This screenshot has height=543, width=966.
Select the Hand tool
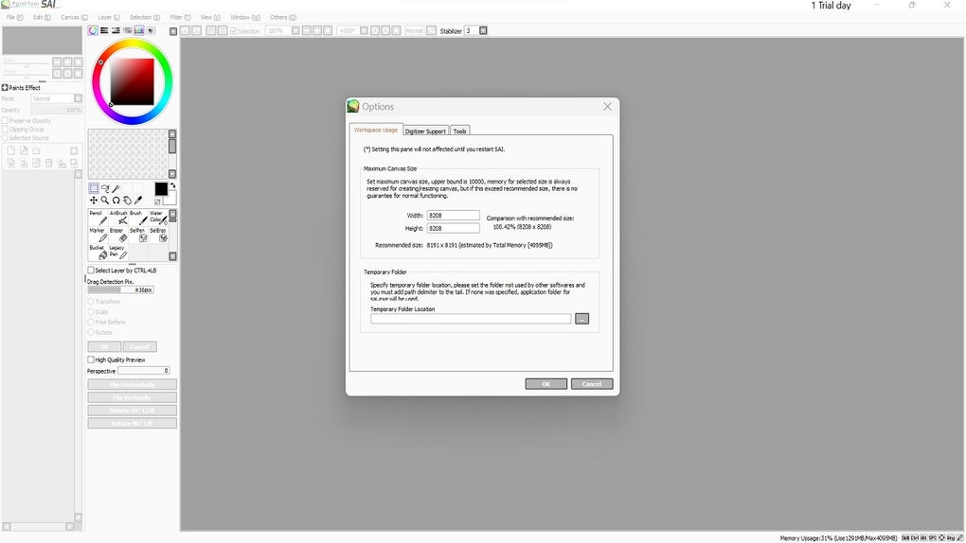[127, 201]
